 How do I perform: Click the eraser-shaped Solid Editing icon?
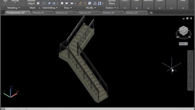tap(49, 3)
